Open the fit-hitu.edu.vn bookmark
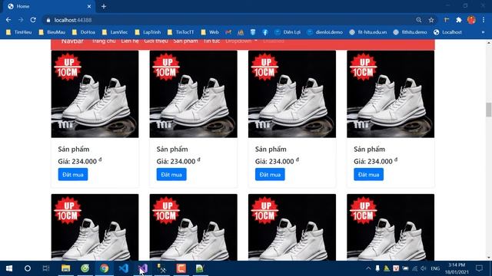Image resolution: width=492 pixels, height=276 pixels. (368, 32)
